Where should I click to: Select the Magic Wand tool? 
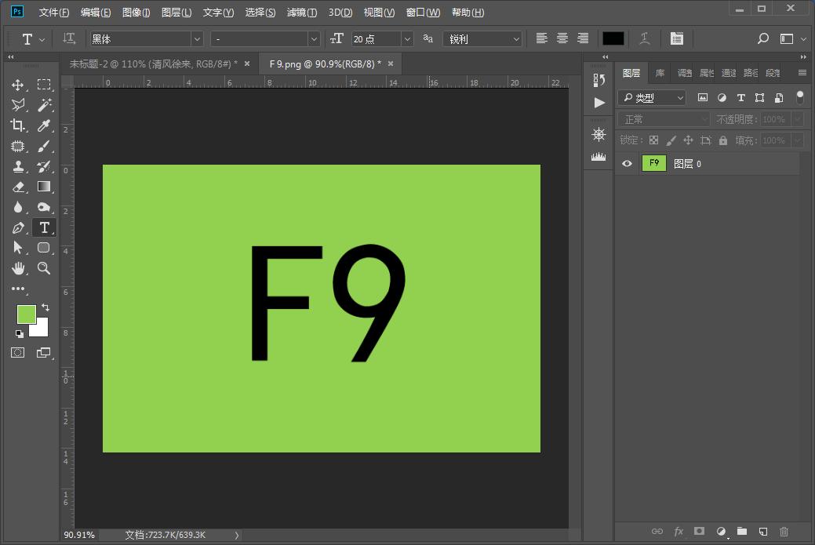tap(44, 105)
